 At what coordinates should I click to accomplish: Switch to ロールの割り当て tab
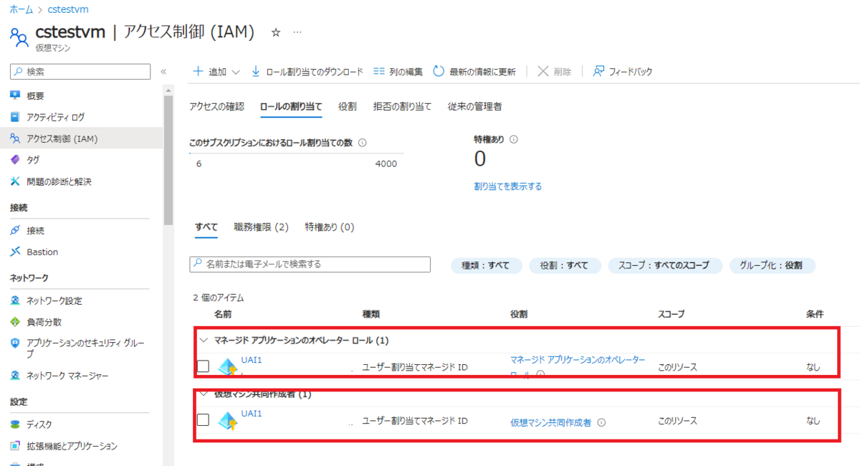291,106
